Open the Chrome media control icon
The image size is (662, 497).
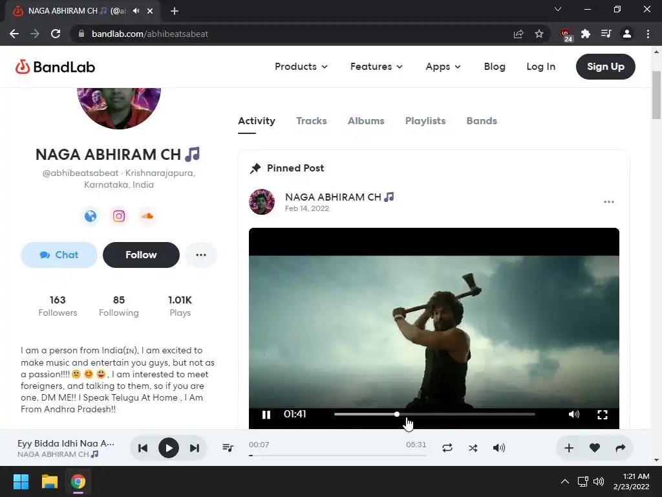pos(606,34)
